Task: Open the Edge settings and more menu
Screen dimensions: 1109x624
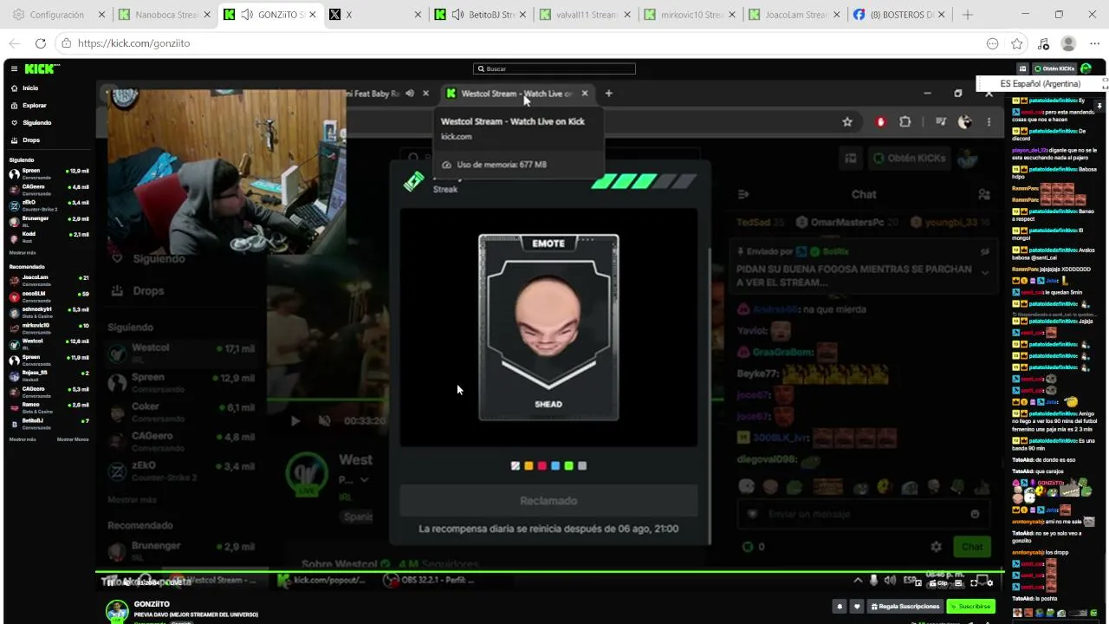Action: tap(1094, 43)
